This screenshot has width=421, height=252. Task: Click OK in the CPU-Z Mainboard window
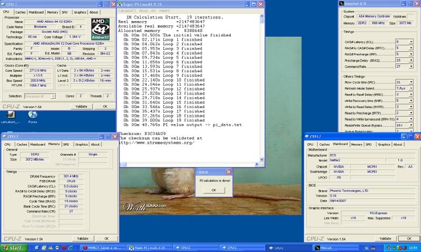[x=409, y=238]
